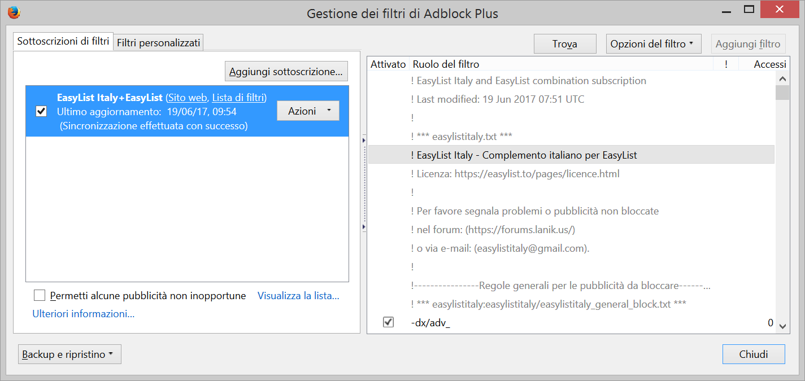Sort by the Attivato column header
Viewport: 805px width, 381px height.
(x=388, y=64)
